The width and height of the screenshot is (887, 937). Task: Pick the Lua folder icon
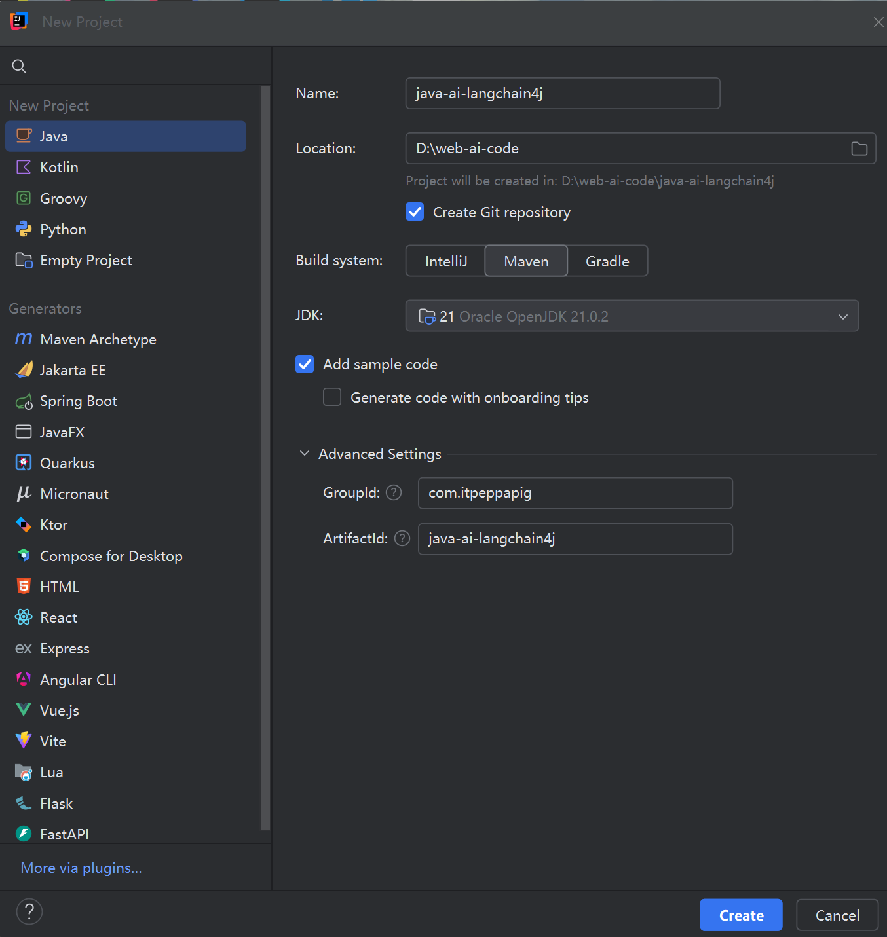click(x=24, y=772)
